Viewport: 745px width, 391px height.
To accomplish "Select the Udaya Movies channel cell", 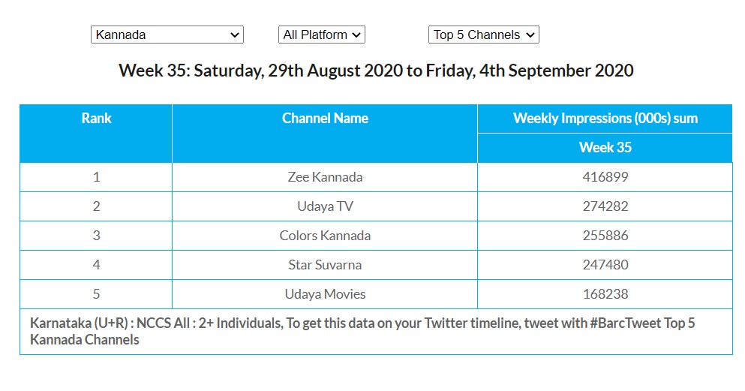I will pos(325,294).
